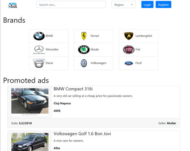Select the Dacia brand logo

pos(39,63)
